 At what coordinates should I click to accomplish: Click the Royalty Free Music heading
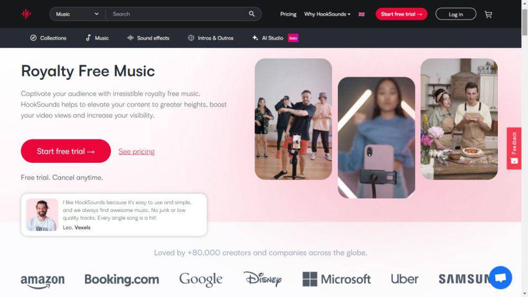click(88, 71)
